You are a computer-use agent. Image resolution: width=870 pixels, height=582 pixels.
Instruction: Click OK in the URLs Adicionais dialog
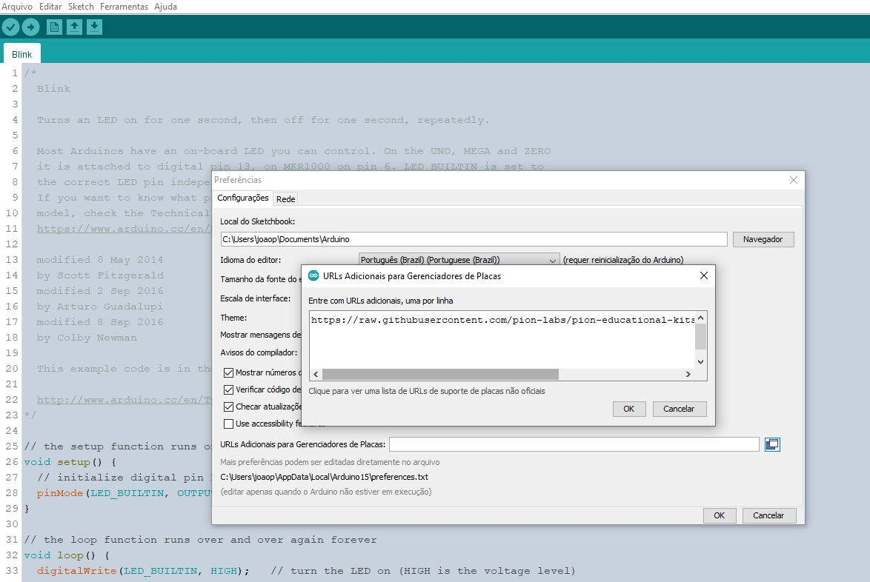628,409
